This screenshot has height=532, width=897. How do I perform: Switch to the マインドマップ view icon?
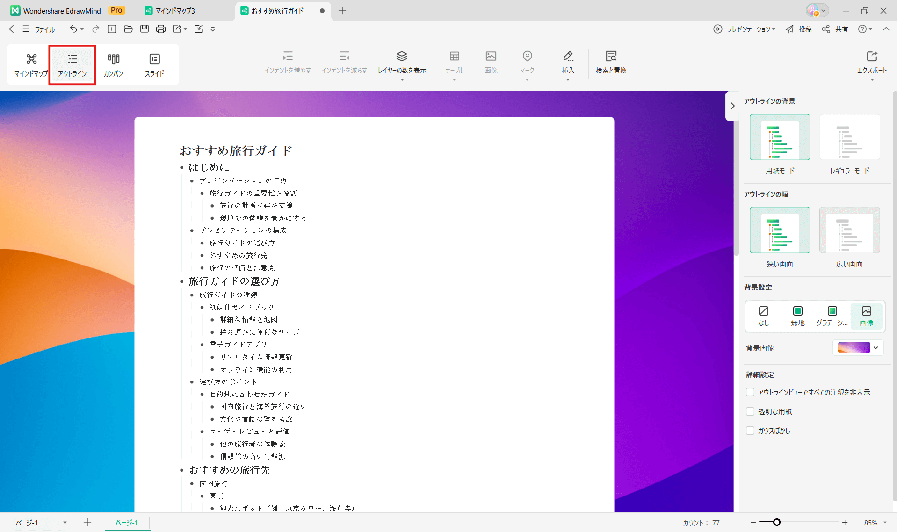pos(31,59)
